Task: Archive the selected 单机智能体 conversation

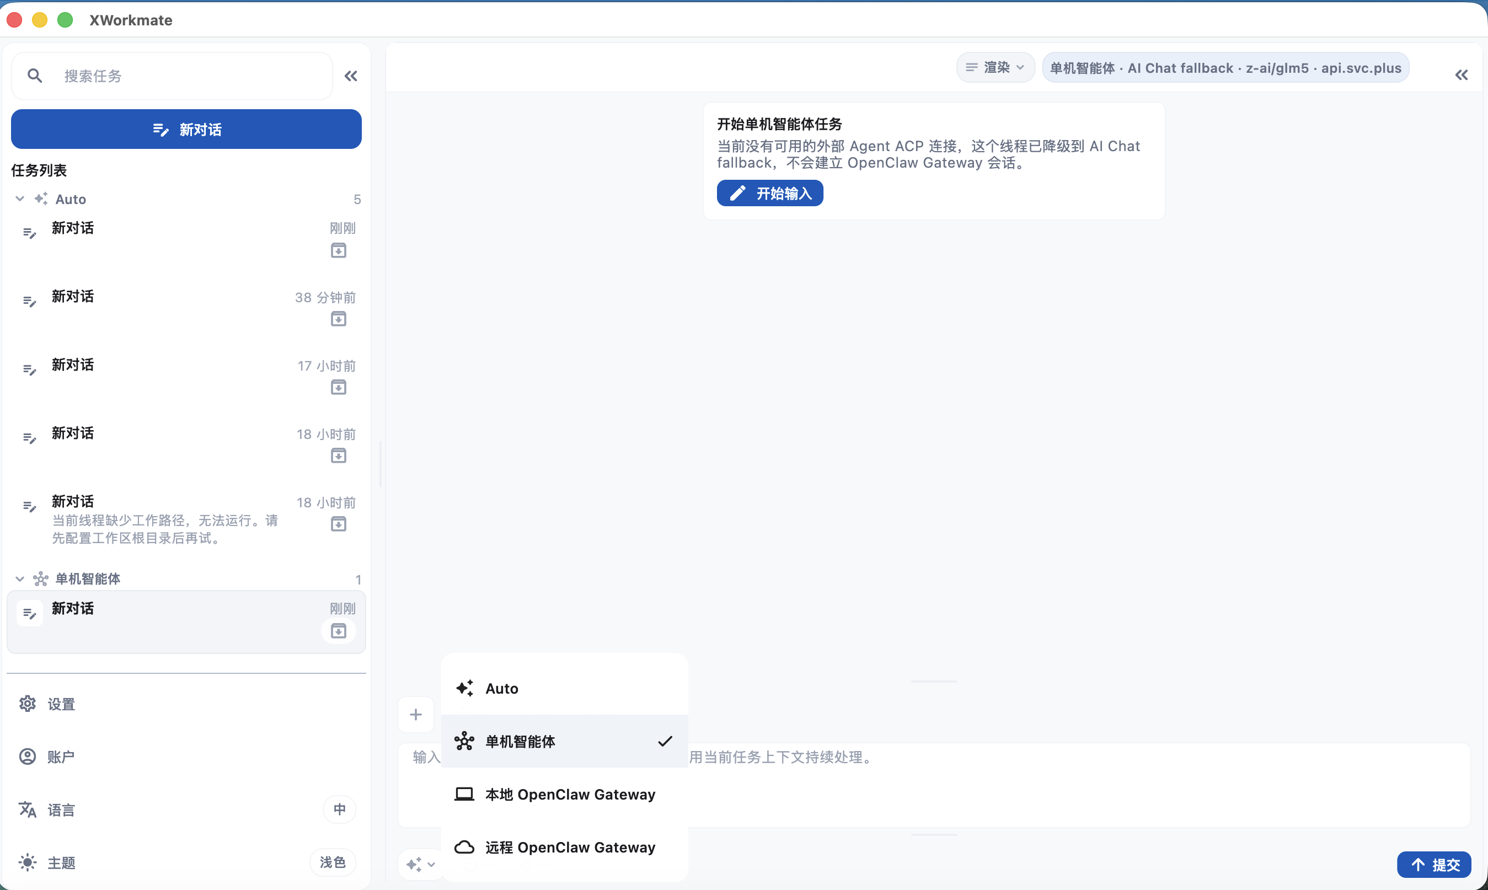Action: [x=338, y=630]
